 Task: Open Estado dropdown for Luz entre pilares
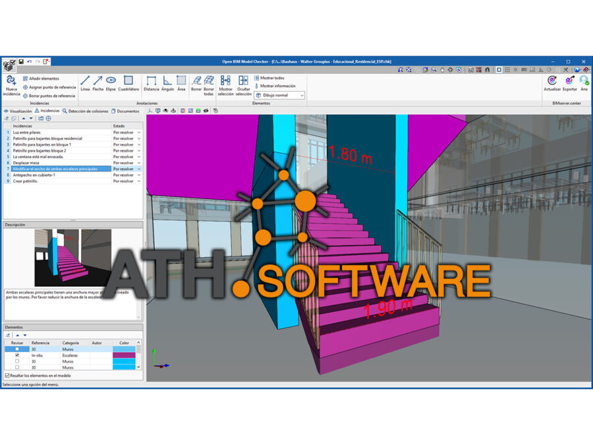(x=139, y=133)
